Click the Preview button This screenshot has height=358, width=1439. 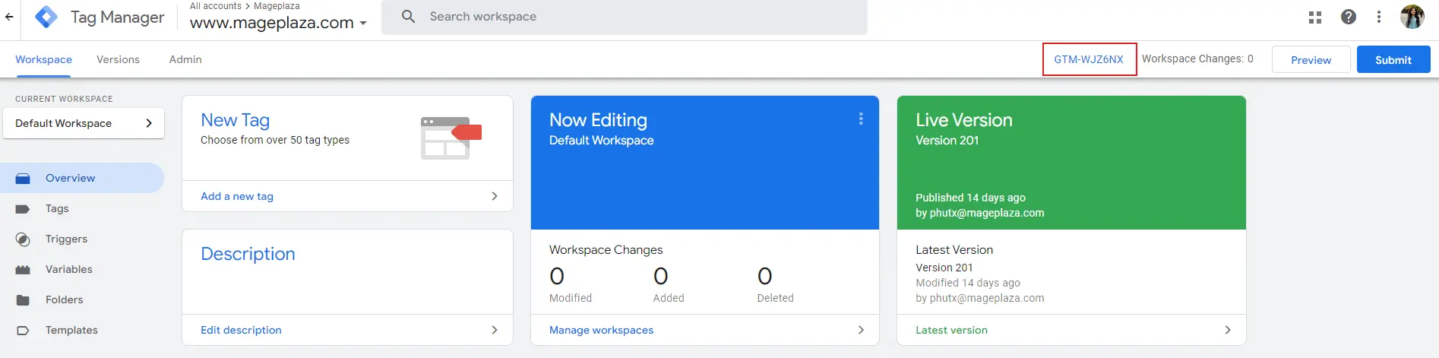click(1311, 59)
